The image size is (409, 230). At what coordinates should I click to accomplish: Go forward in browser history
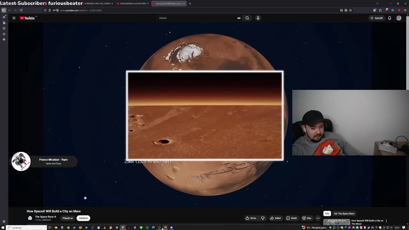coord(15,10)
